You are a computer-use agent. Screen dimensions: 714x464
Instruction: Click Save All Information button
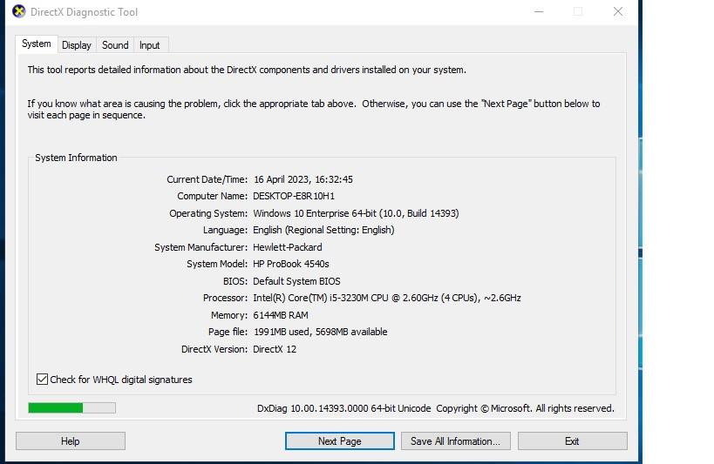[x=455, y=440]
